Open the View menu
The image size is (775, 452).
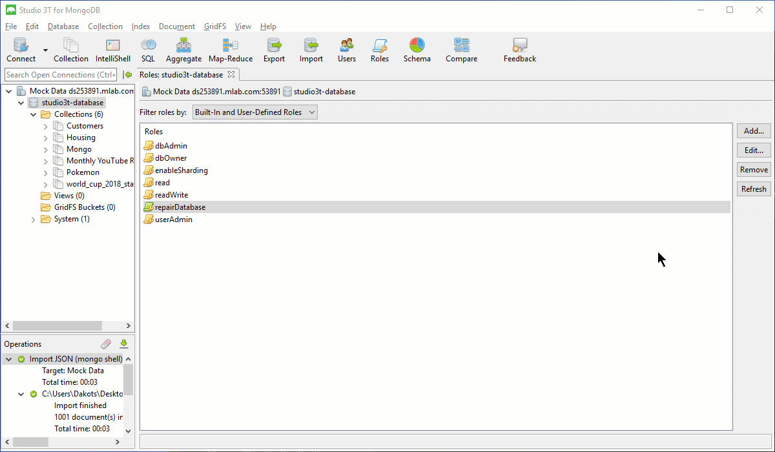pos(243,26)
